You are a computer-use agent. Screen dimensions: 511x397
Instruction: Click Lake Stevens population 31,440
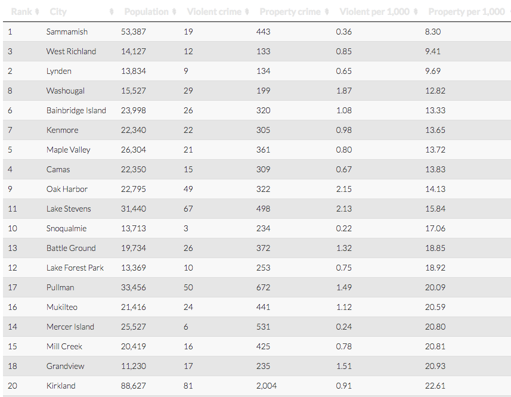point(135,209)
